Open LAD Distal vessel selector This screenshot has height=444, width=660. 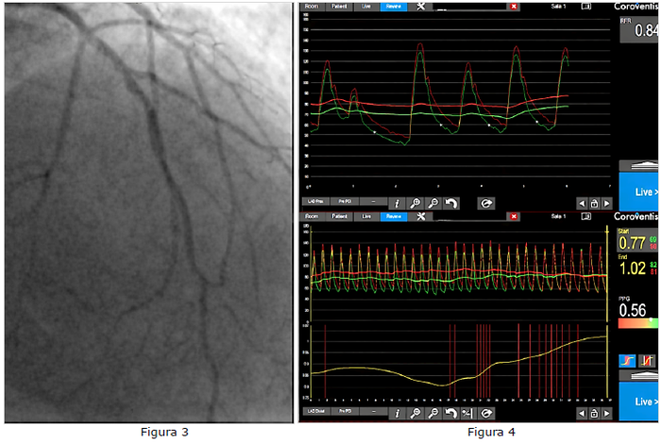point(313,413)
